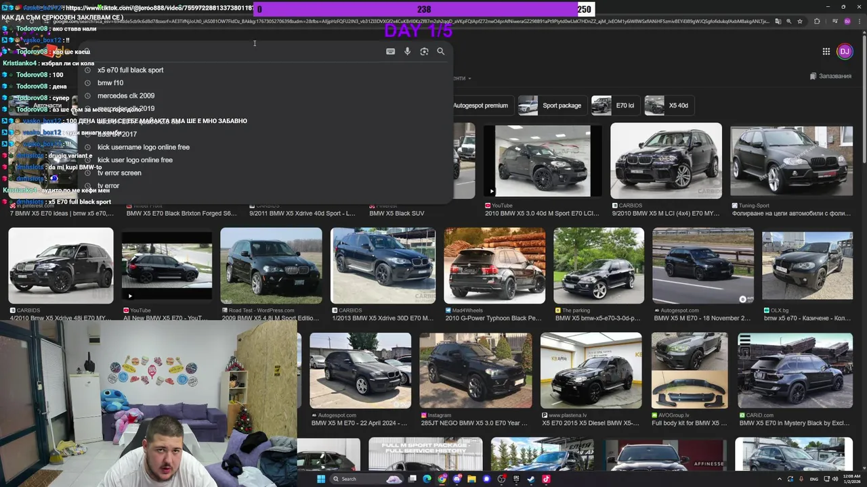Open the on-screen keyboard input tool
This screenshot has height=487, width=867.
point(390,51)
